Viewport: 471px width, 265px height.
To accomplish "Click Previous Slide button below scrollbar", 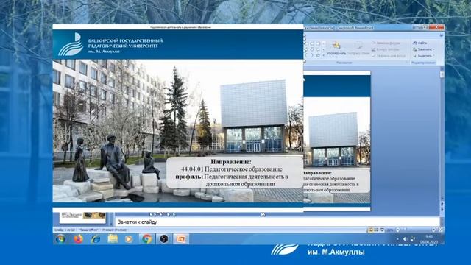I will pyautogui.click(x=442, y=205).
